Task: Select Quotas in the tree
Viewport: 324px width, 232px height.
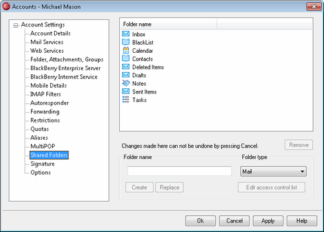Action: point(39,129)
